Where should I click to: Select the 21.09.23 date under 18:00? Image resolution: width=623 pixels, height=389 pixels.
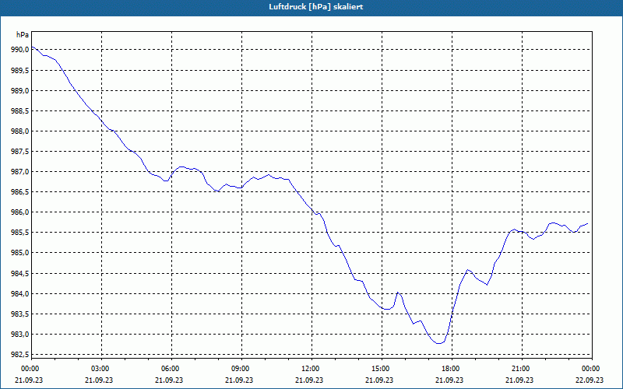coord(450,380)
